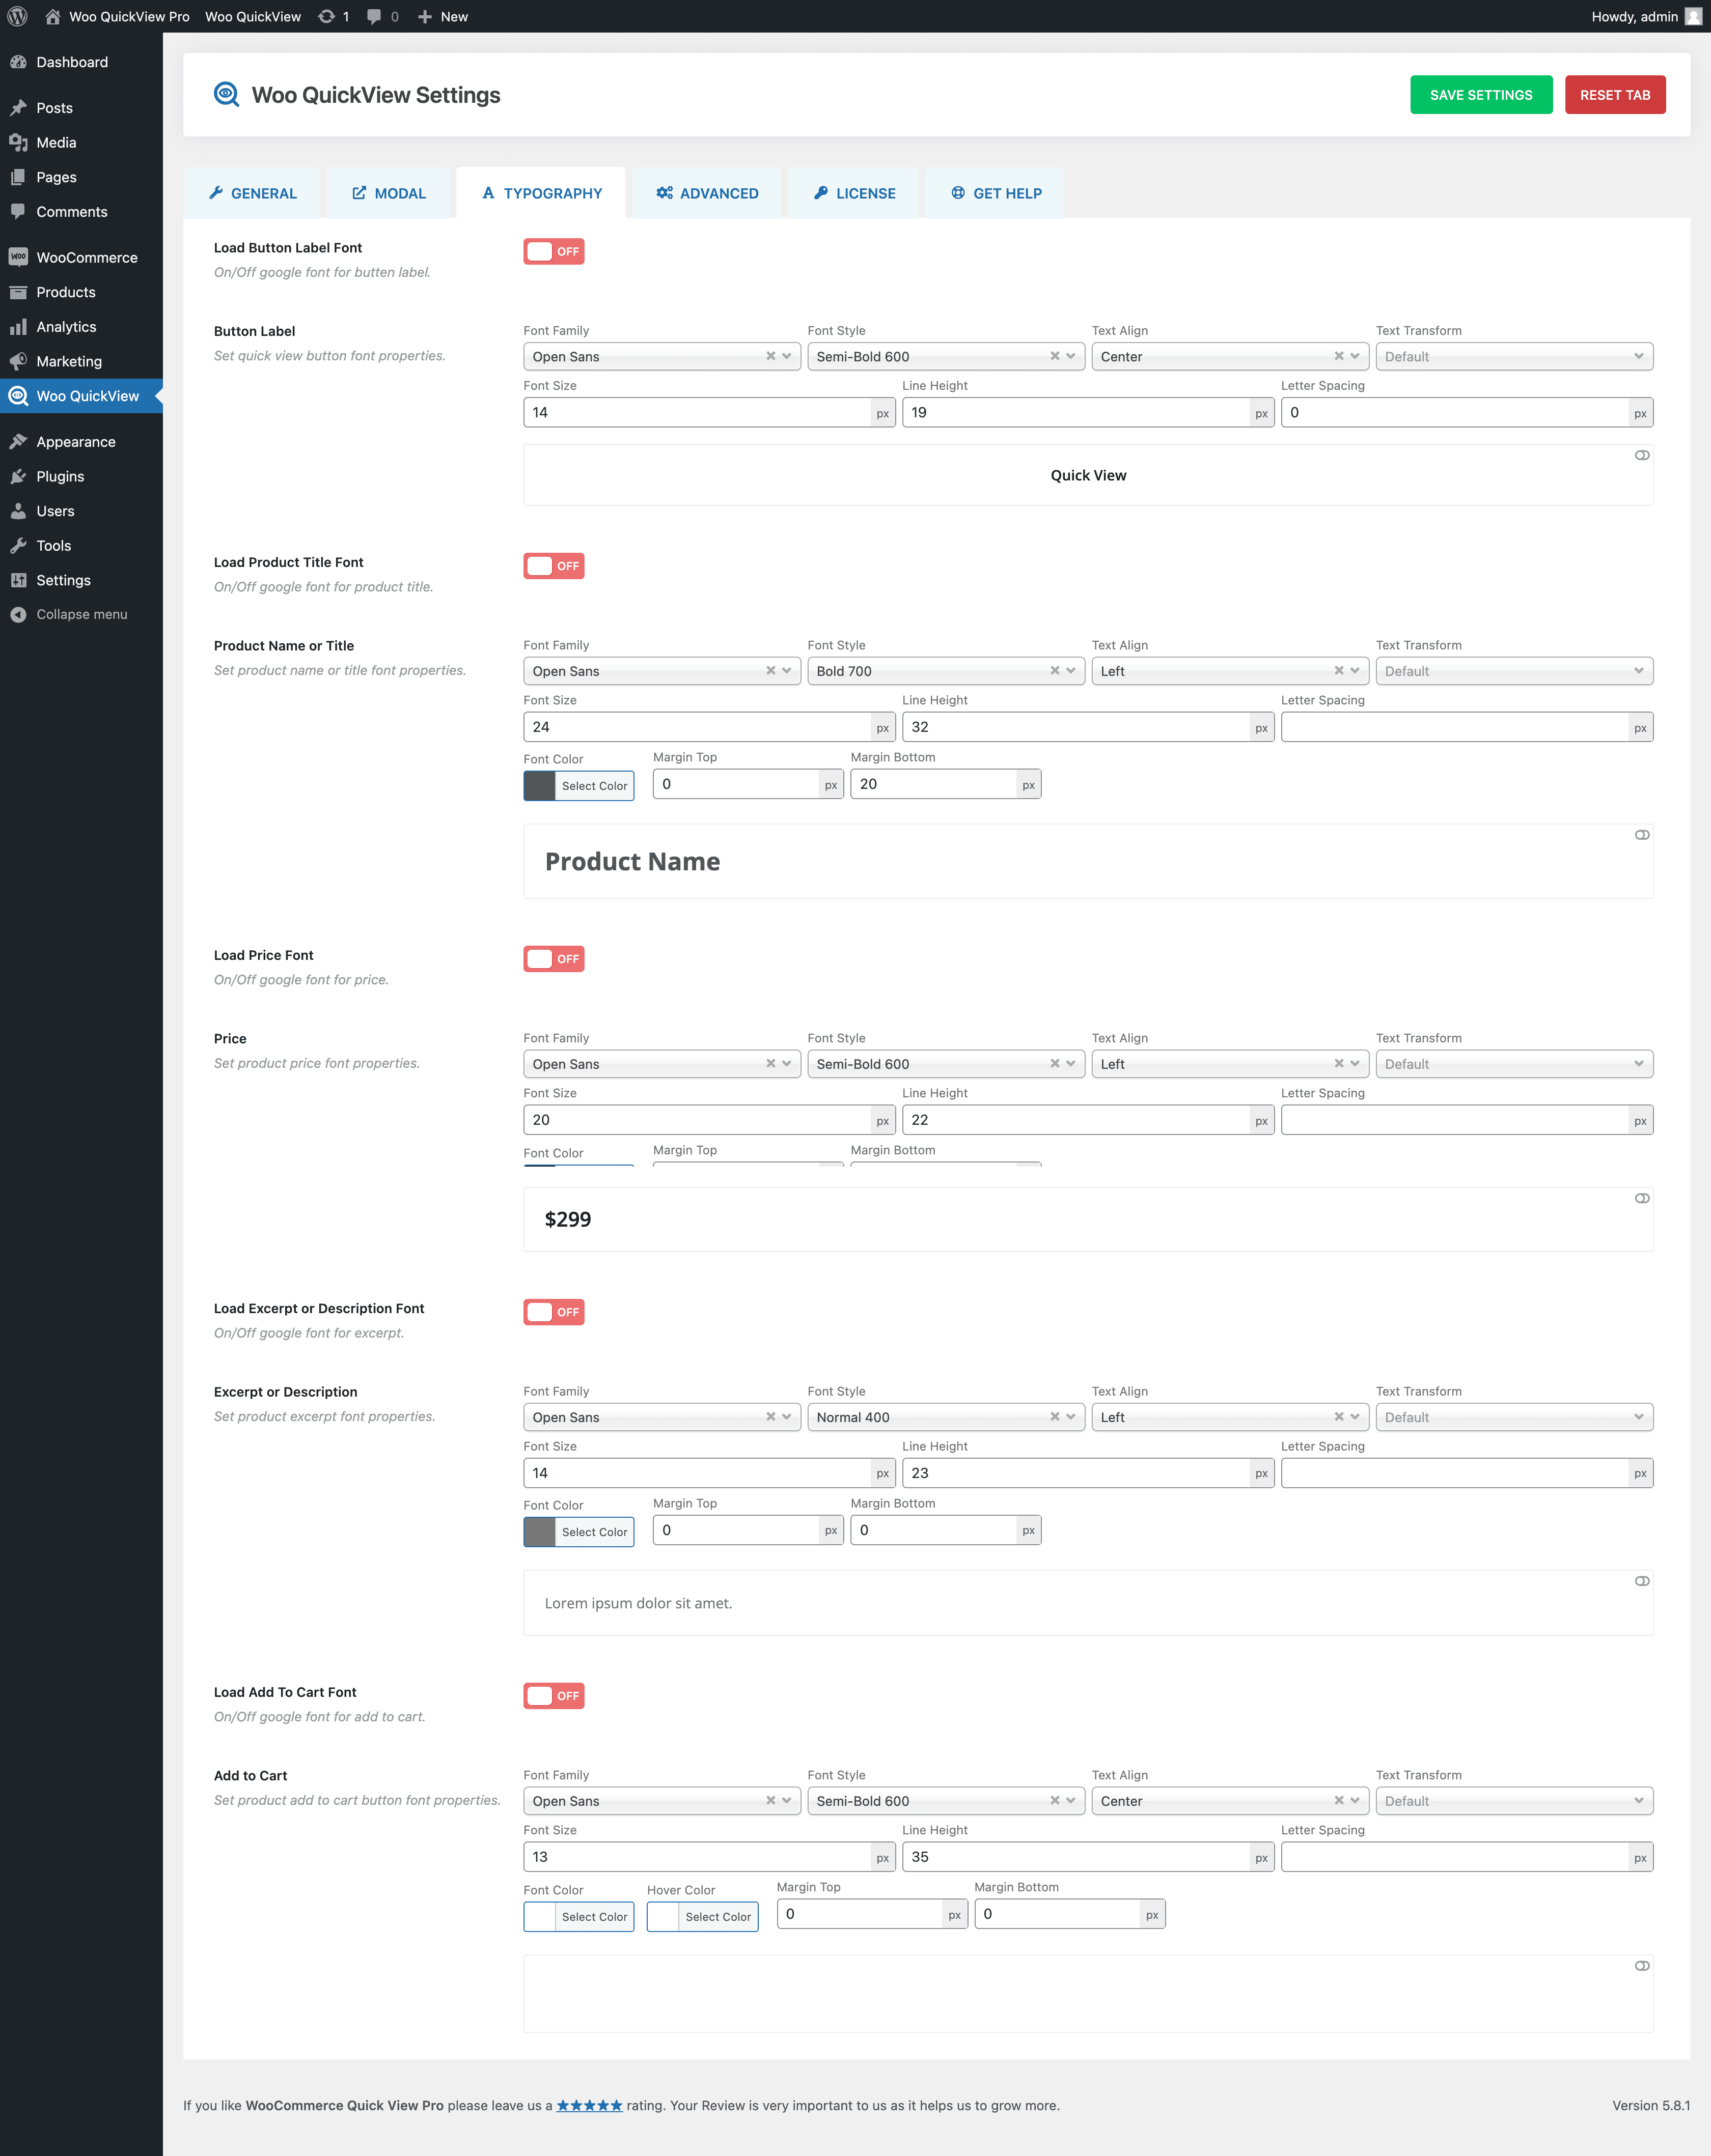Enable Load Button Label Font switch

[554, 252]
